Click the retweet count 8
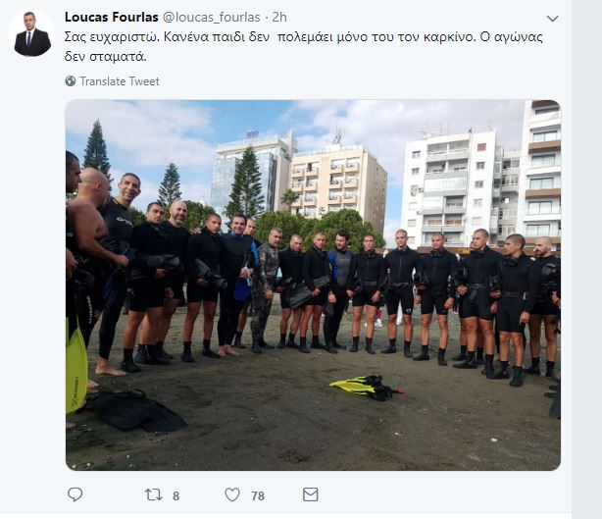 coord(176,496)
